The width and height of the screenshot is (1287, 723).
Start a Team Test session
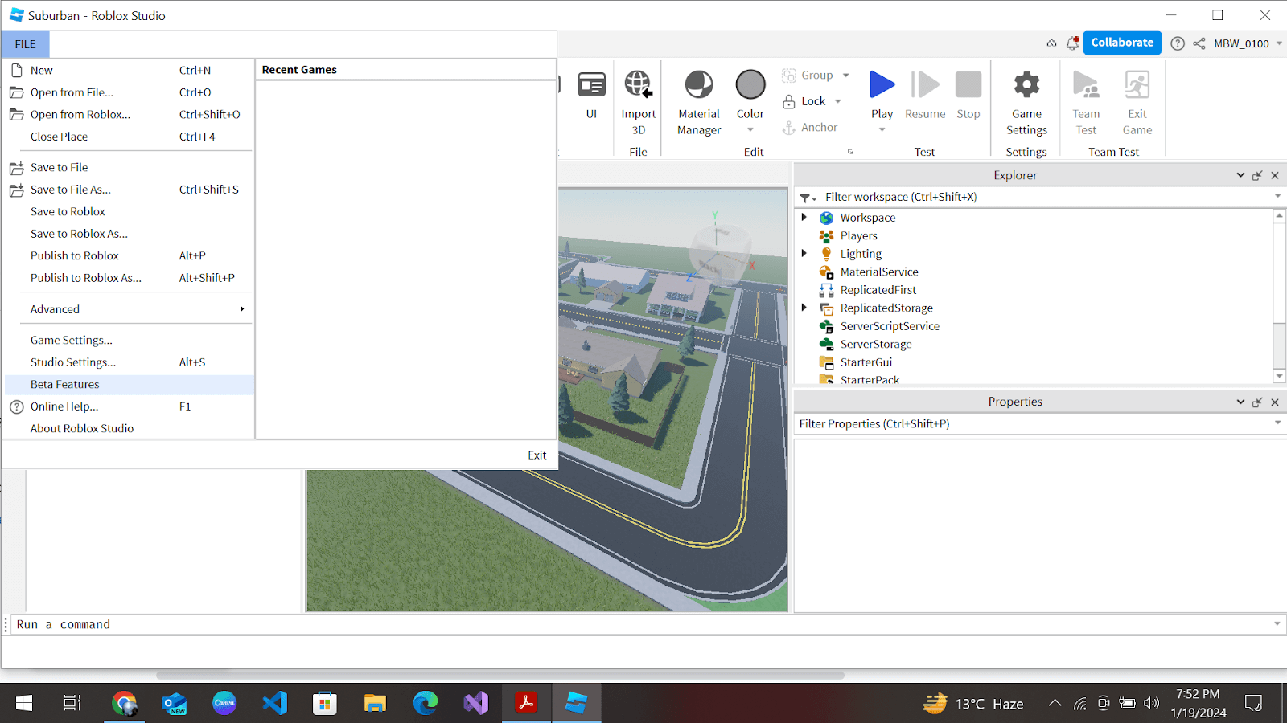[1085, 100]
